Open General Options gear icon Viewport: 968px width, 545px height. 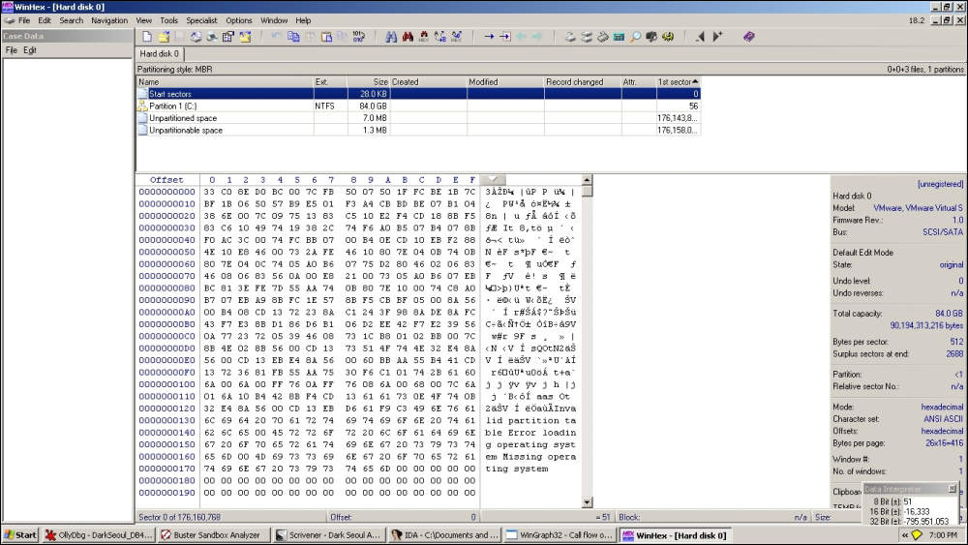[668, 37]
